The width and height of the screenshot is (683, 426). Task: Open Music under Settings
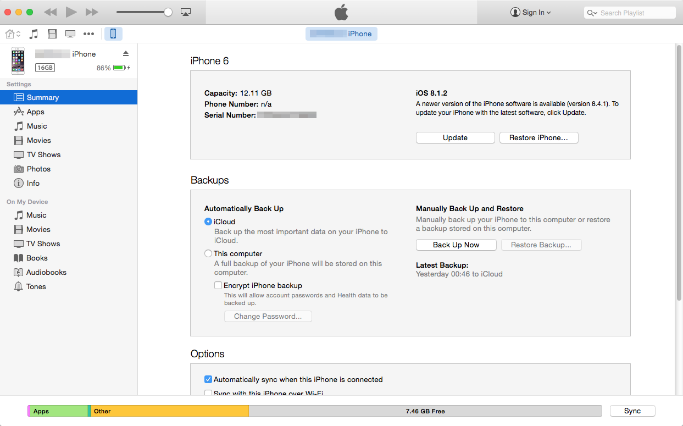point(69,126)
